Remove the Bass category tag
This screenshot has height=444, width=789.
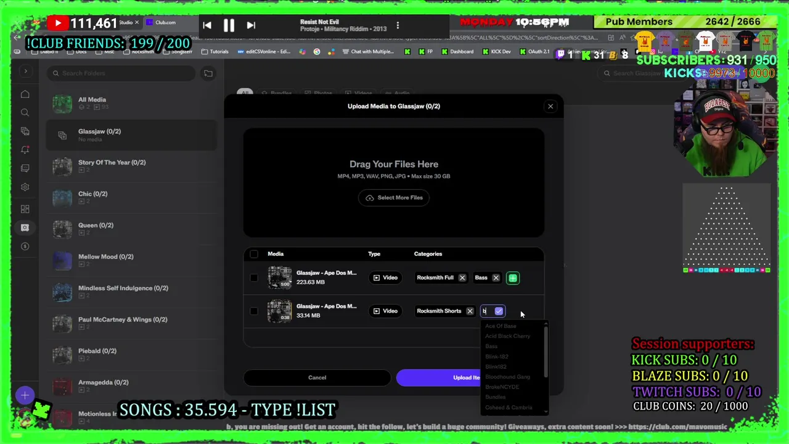click(x=496, y=277)
